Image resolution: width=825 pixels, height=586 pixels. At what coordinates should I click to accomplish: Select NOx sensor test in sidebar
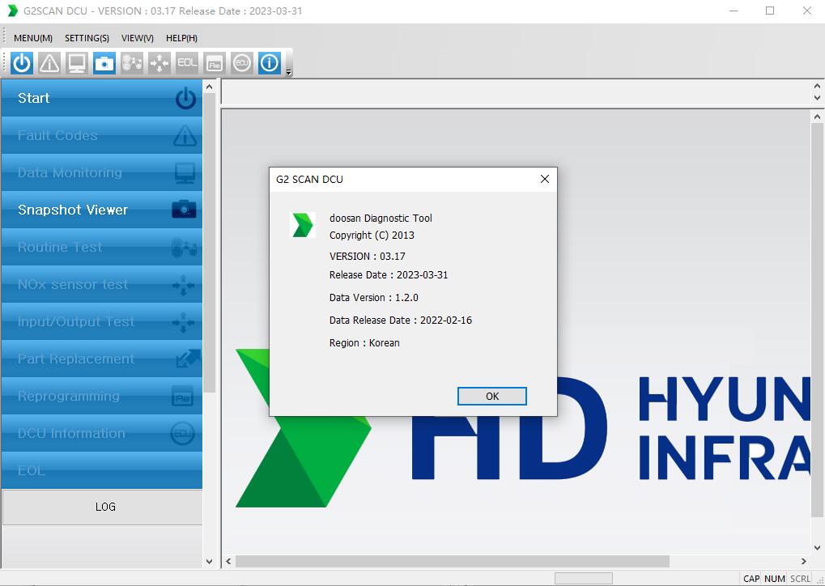[101, 285]
